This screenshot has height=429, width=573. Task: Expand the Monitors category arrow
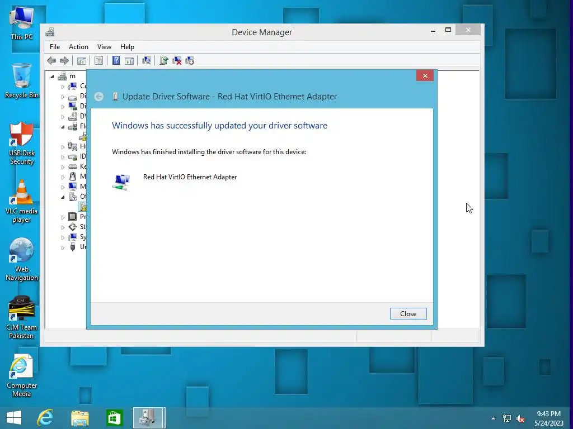[63, 187]
